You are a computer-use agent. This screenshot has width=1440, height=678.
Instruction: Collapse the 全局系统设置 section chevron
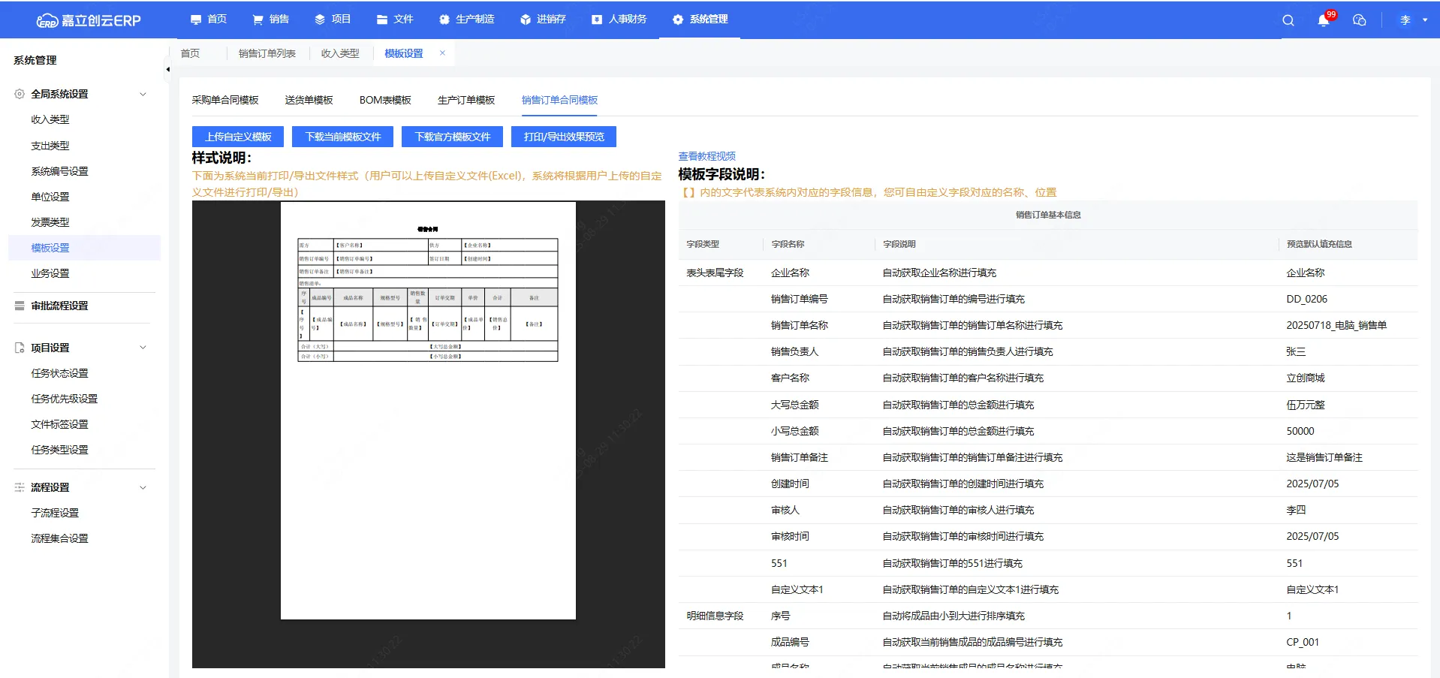point(143,94)
